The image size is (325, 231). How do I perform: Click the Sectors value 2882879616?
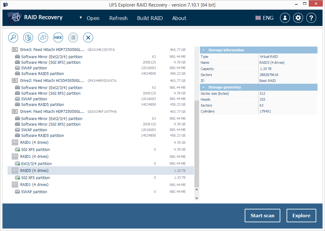(x=269, y=75)
